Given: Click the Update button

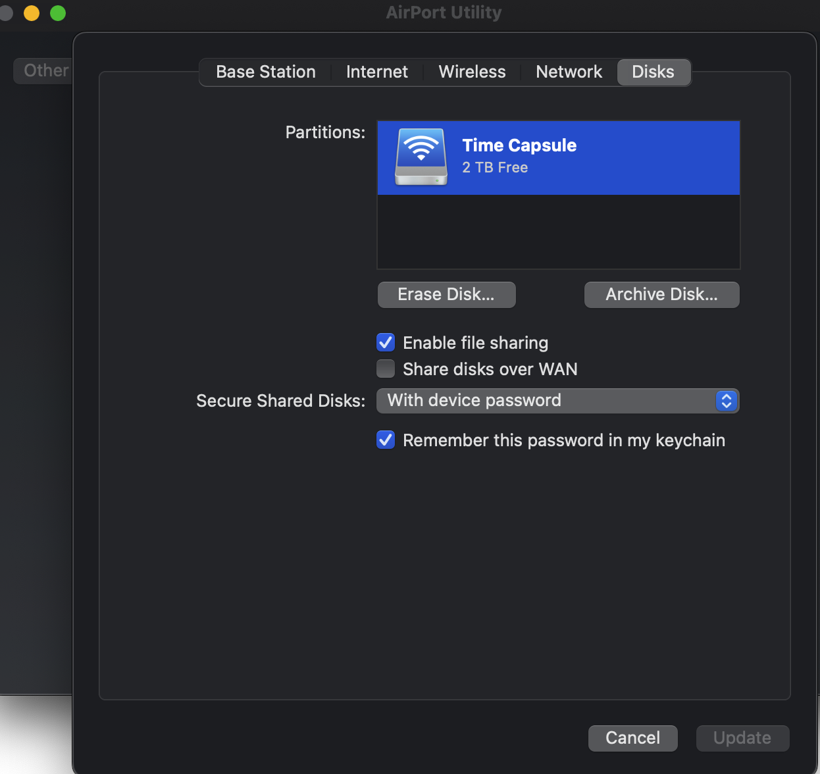Looking at the screenshot, I should (742, 738).
